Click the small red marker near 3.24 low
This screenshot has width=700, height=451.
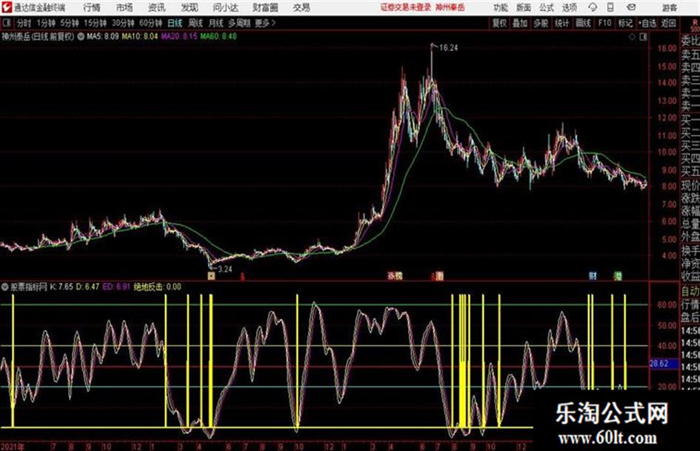tap(242, 276)
